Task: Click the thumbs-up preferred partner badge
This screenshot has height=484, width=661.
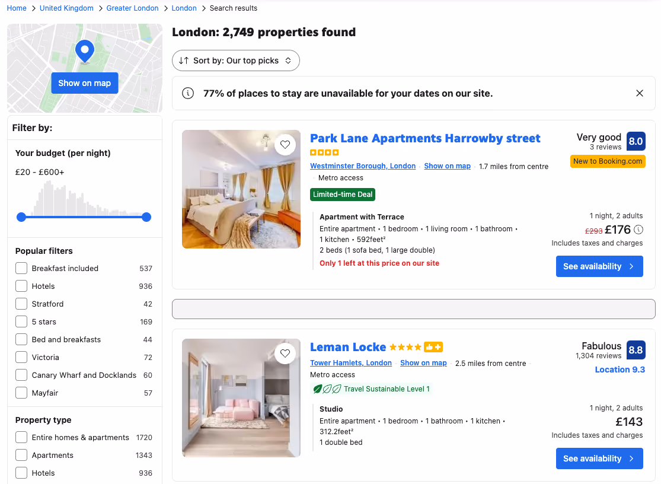Action: click(x=433, y=347)
